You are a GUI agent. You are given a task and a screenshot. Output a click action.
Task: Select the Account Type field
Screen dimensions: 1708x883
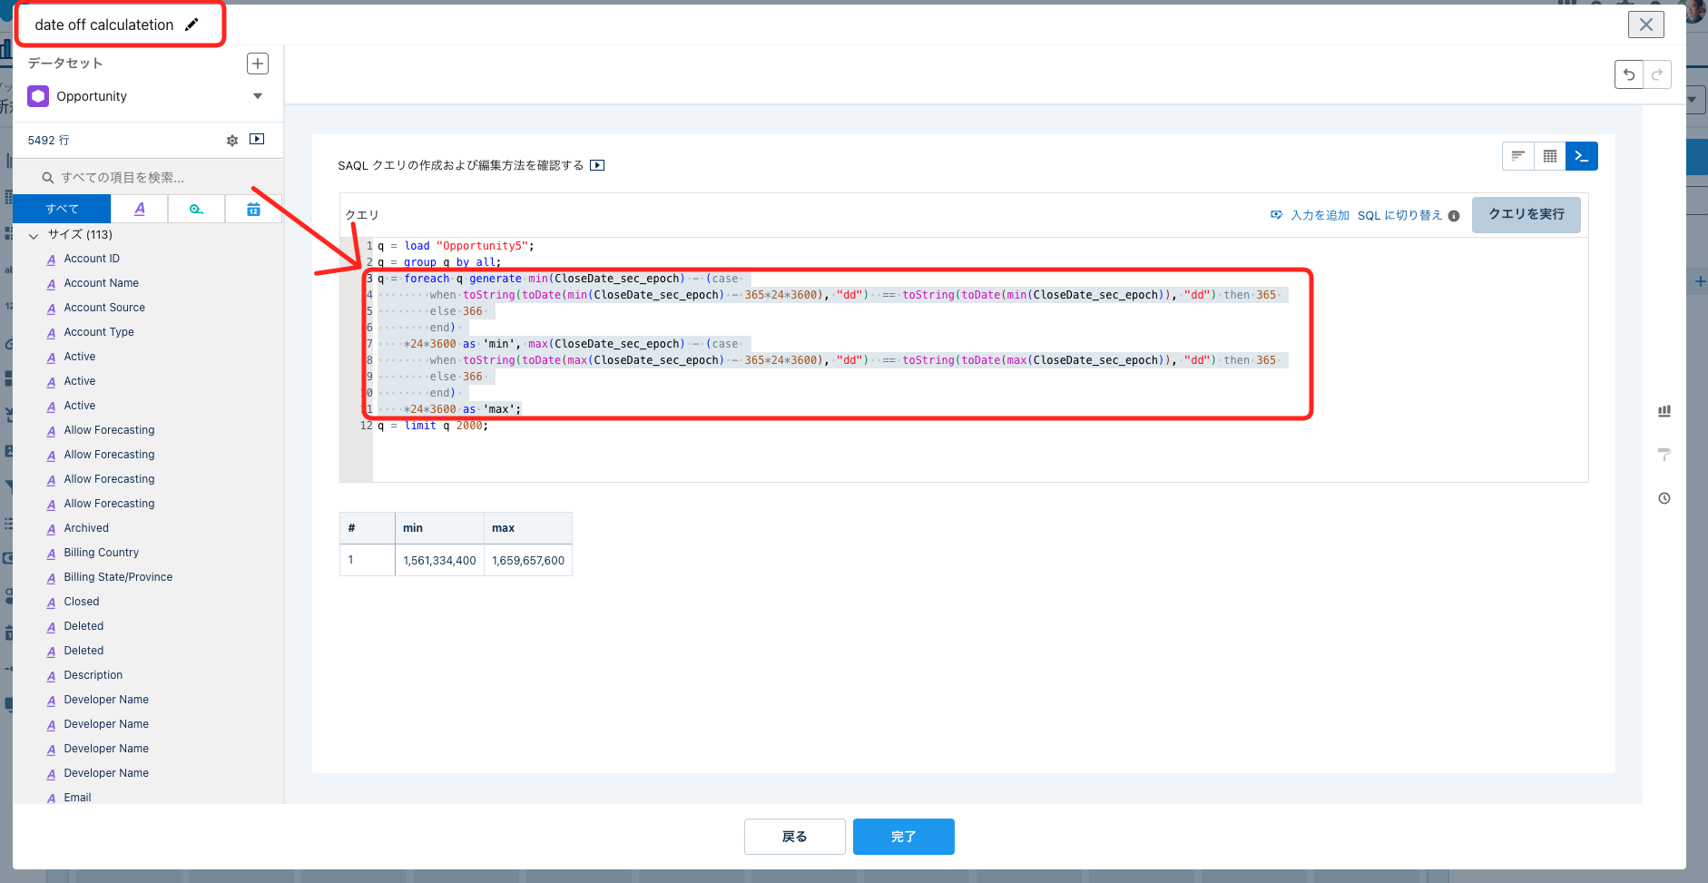tap(99, 332)
